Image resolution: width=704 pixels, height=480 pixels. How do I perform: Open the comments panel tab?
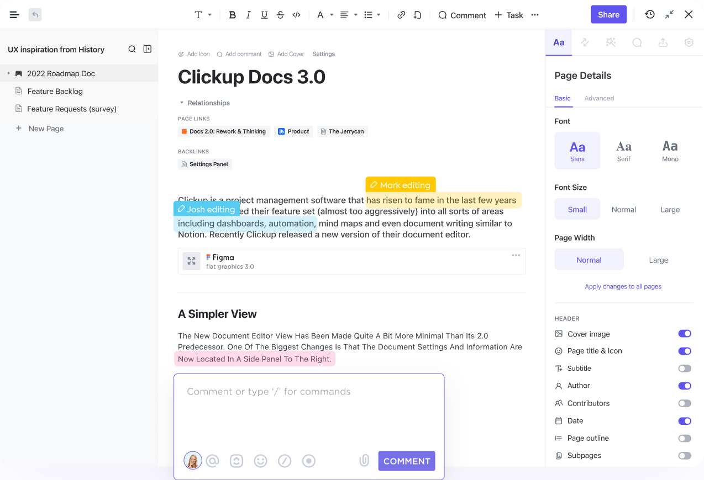tap(637, 42)
